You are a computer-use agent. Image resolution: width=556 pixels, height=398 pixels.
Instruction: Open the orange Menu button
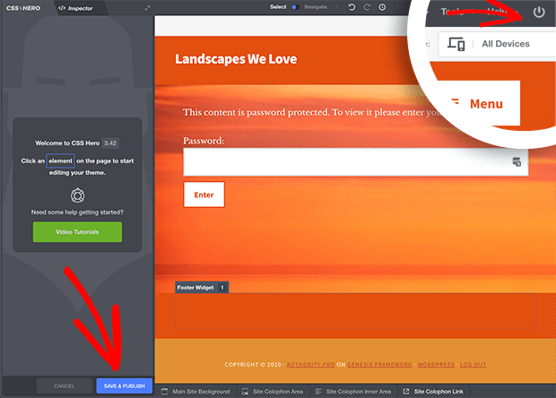(x=481, y=104)
